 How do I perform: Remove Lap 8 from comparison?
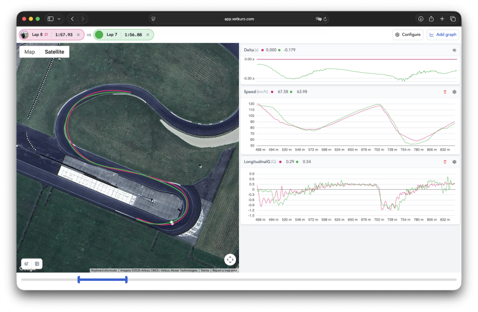click(x=79, y=35)
